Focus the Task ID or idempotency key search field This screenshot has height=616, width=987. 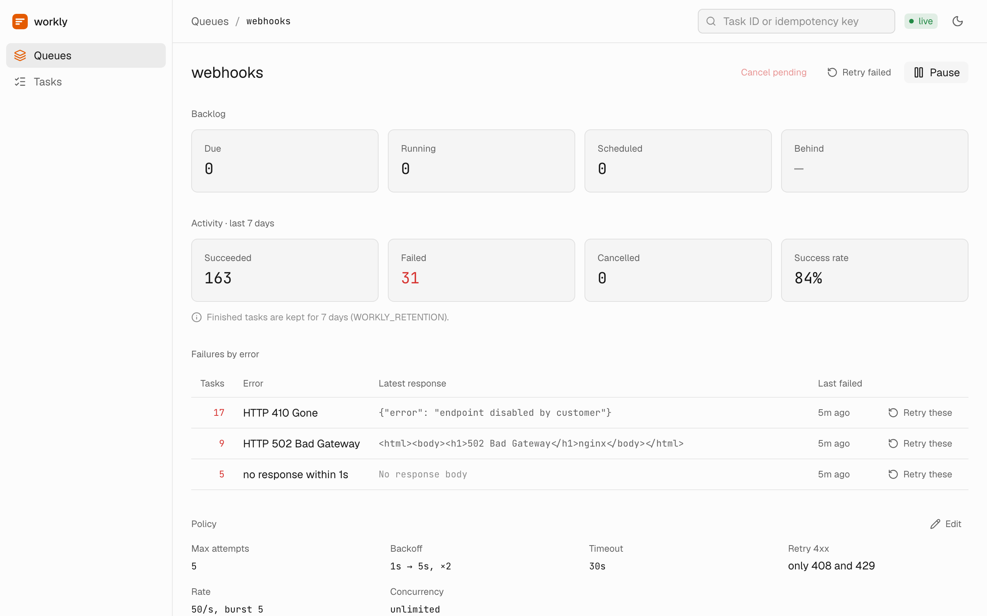(x=796, y=21)
